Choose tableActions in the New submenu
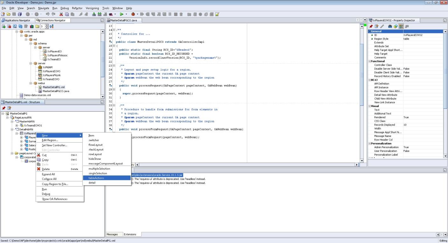This screenshot has width=448, height=243. point(107,178)
